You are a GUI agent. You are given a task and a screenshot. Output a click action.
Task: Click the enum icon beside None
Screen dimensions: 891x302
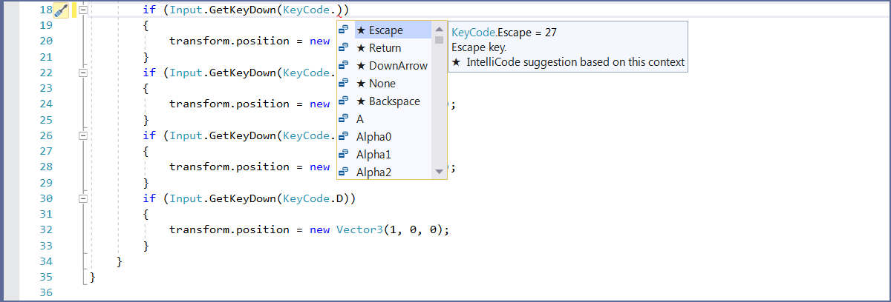pyautogui.click(x=344, y=84)
